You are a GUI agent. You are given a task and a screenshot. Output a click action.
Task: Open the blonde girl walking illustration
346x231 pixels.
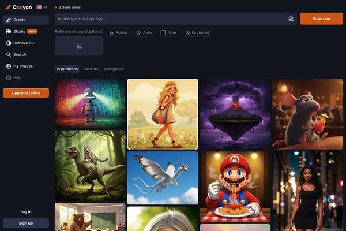(x=163, y=114)
